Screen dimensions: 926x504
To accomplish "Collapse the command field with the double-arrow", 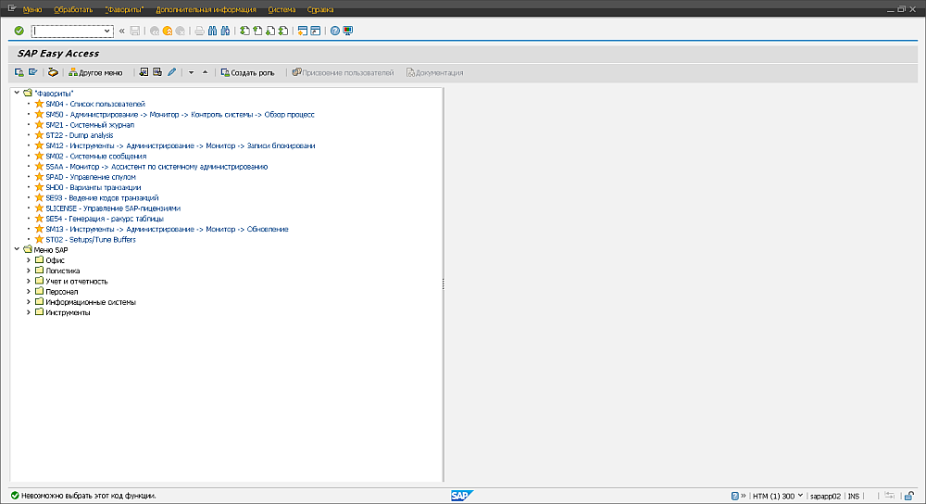I will click(121, 31).
